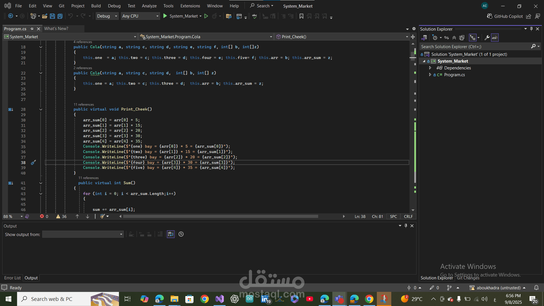This screenshot has height=306, width=544.
Task: Click the errors count indicator showing 0
Action: click(44, 216)
